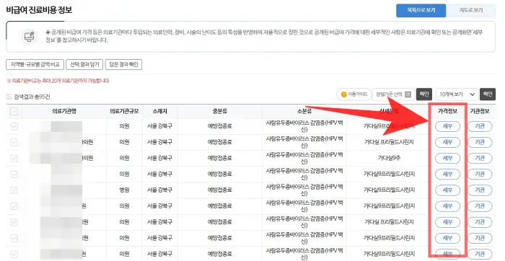Screen dimensions: 505x261
Task: Open 세부 price details in the first row
Action: click(448, 126)
